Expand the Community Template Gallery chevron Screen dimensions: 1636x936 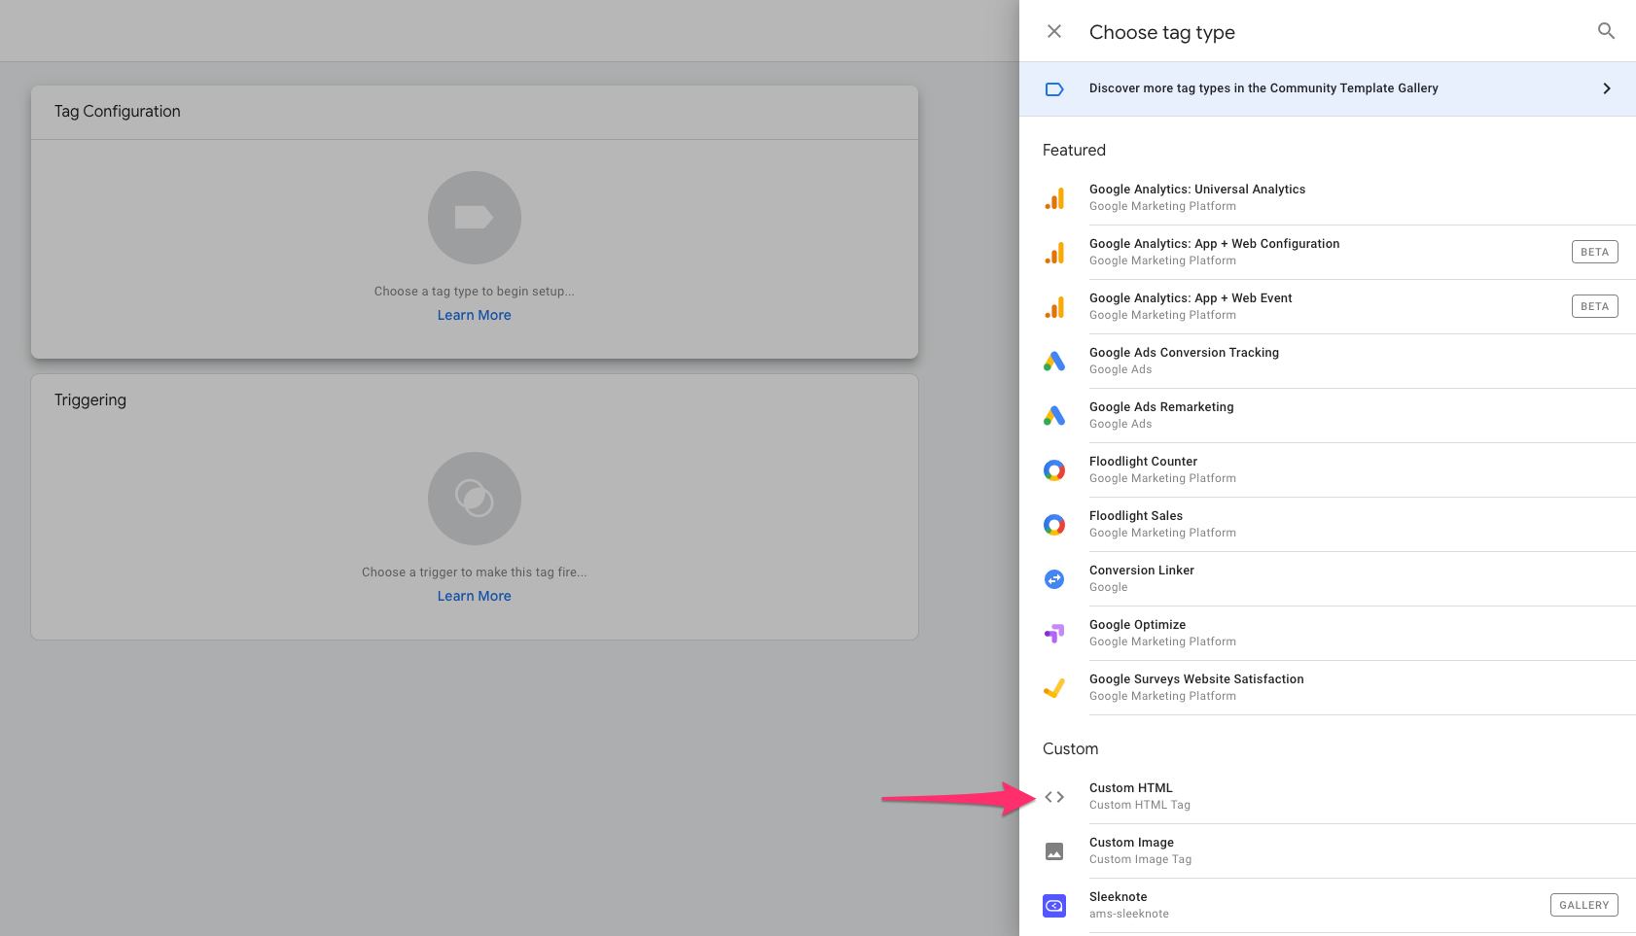pos(1606,88)
